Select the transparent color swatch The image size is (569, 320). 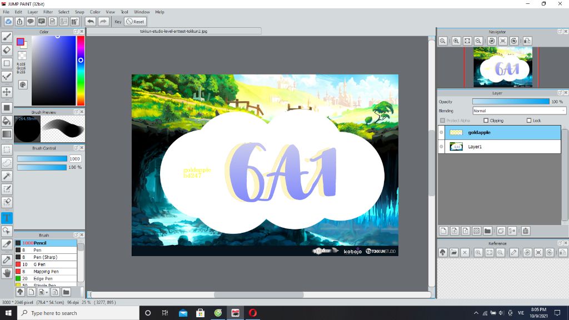click(x=22, y=56)
